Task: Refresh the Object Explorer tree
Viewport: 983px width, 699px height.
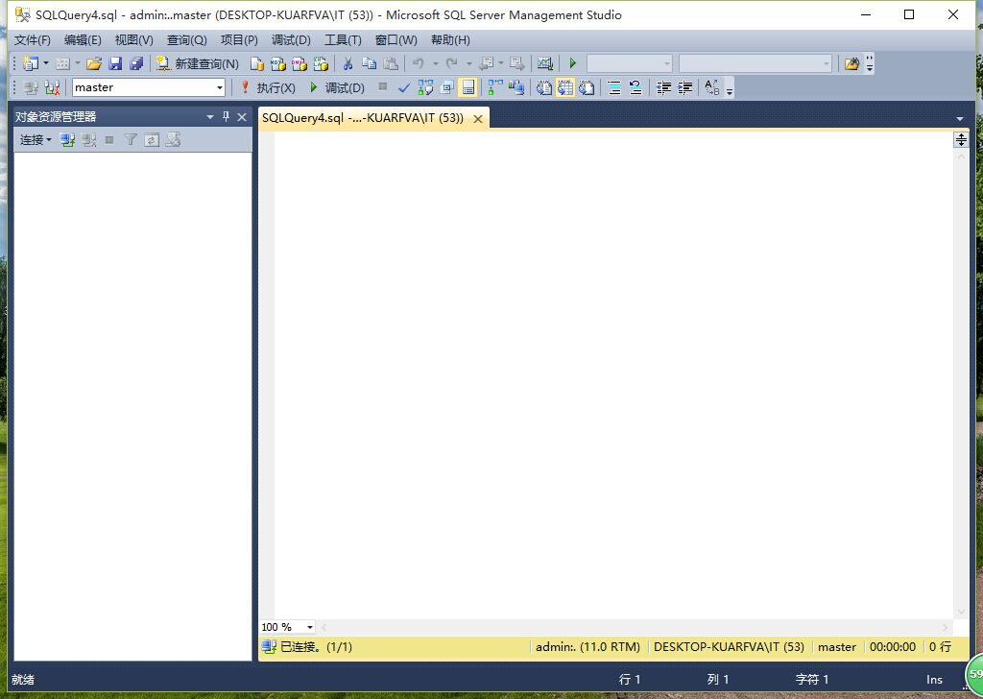Action: coord(152,140)
